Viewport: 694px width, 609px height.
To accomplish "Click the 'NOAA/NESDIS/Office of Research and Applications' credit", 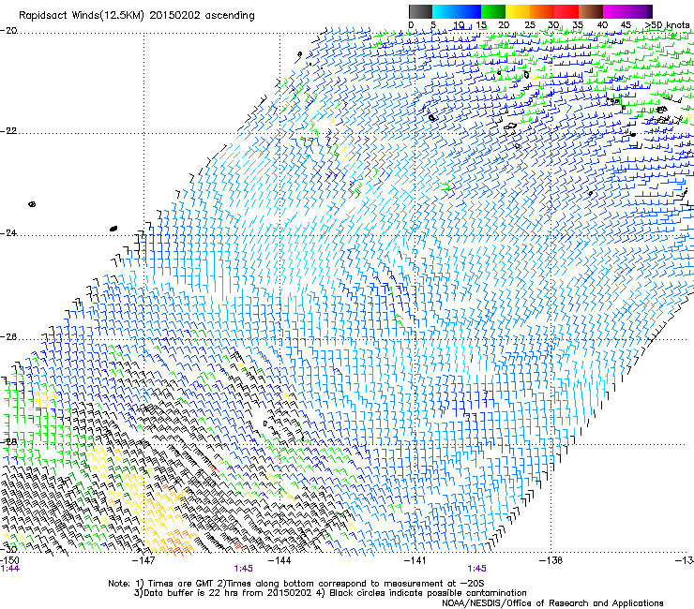I will point(552,603).
